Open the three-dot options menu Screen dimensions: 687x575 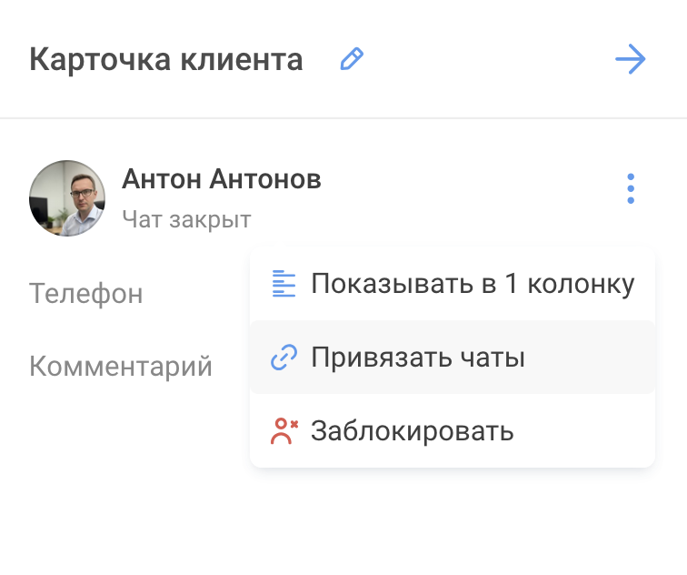click(631, 189)
